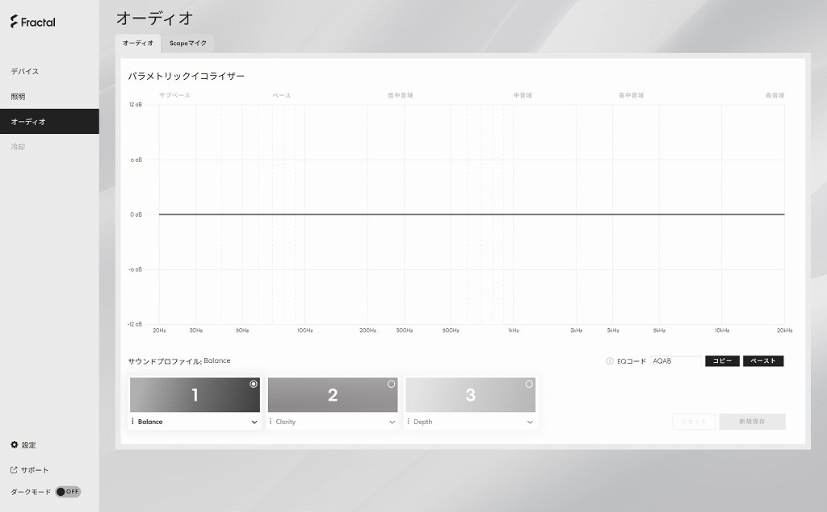
Task: Expand the Depth profile dropdown
Action: coord(530,422)
